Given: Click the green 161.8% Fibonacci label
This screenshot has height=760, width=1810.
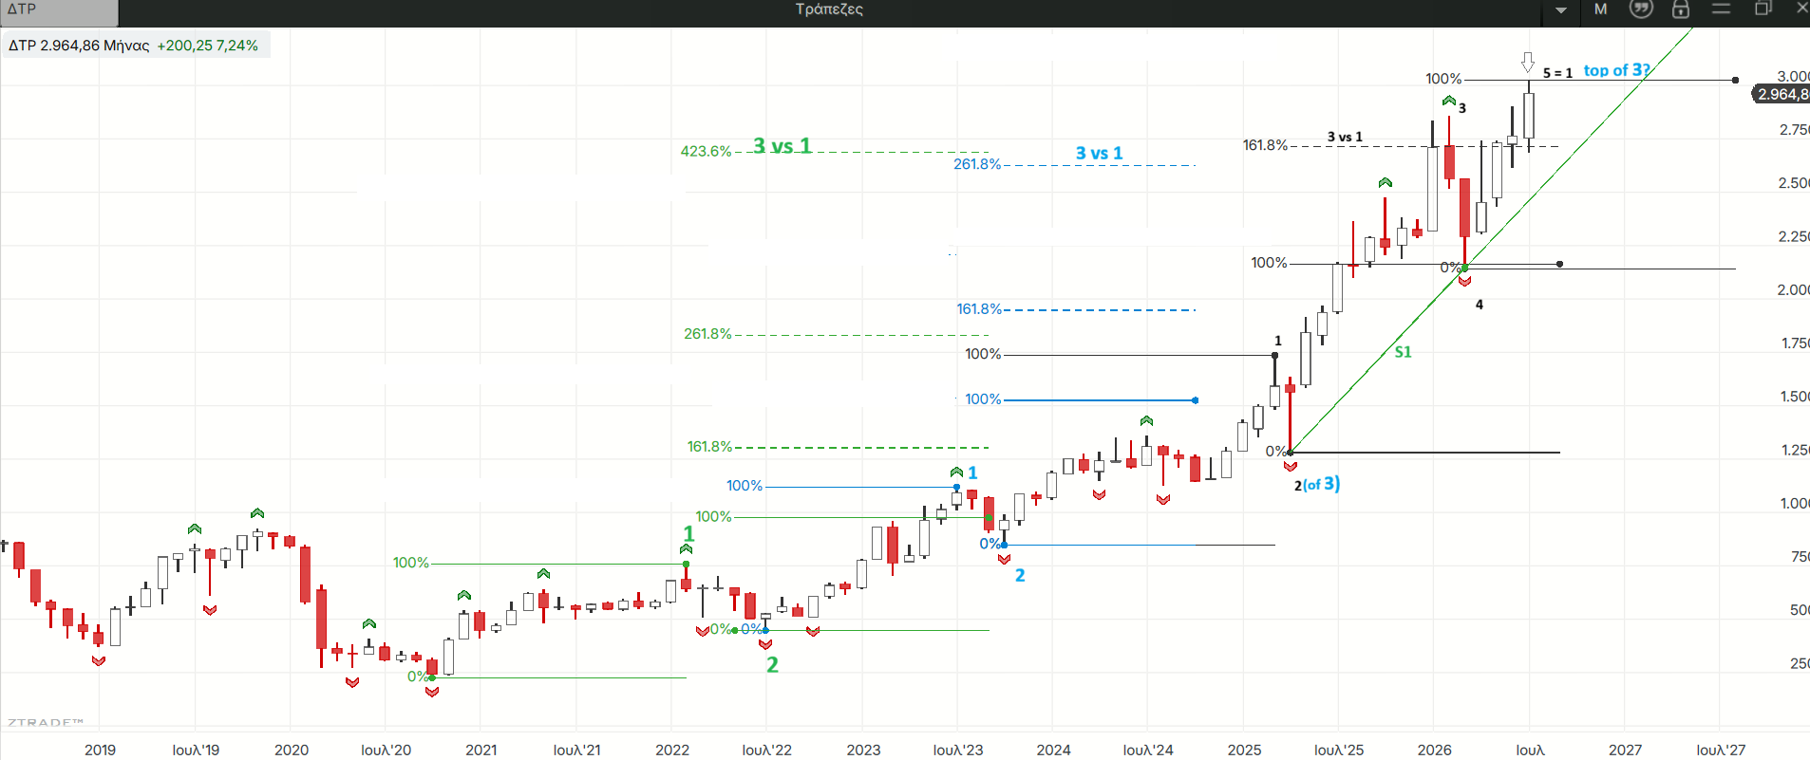Looking at the screenshot, I should 709,447.
